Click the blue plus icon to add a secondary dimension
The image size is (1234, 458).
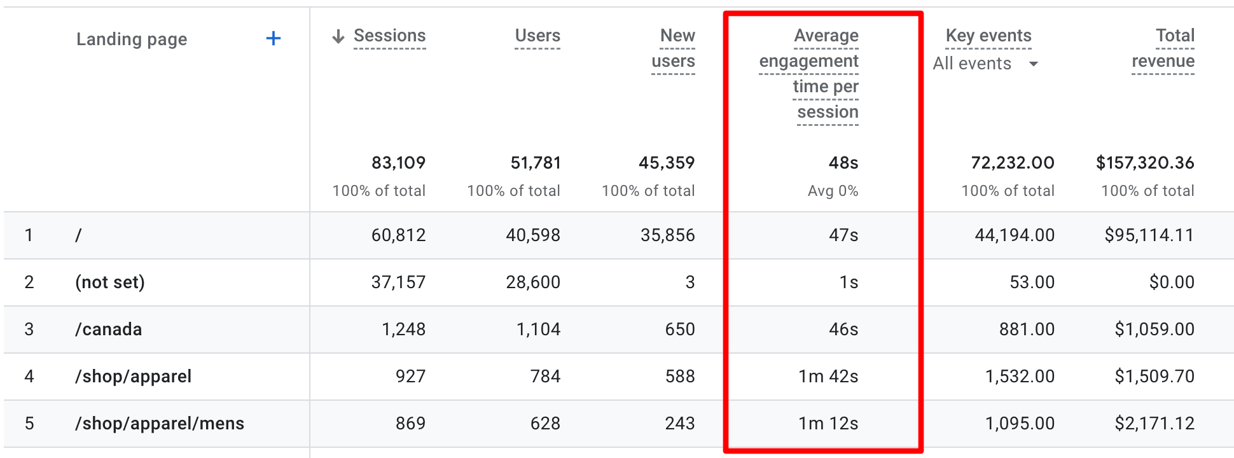[273, 38]
